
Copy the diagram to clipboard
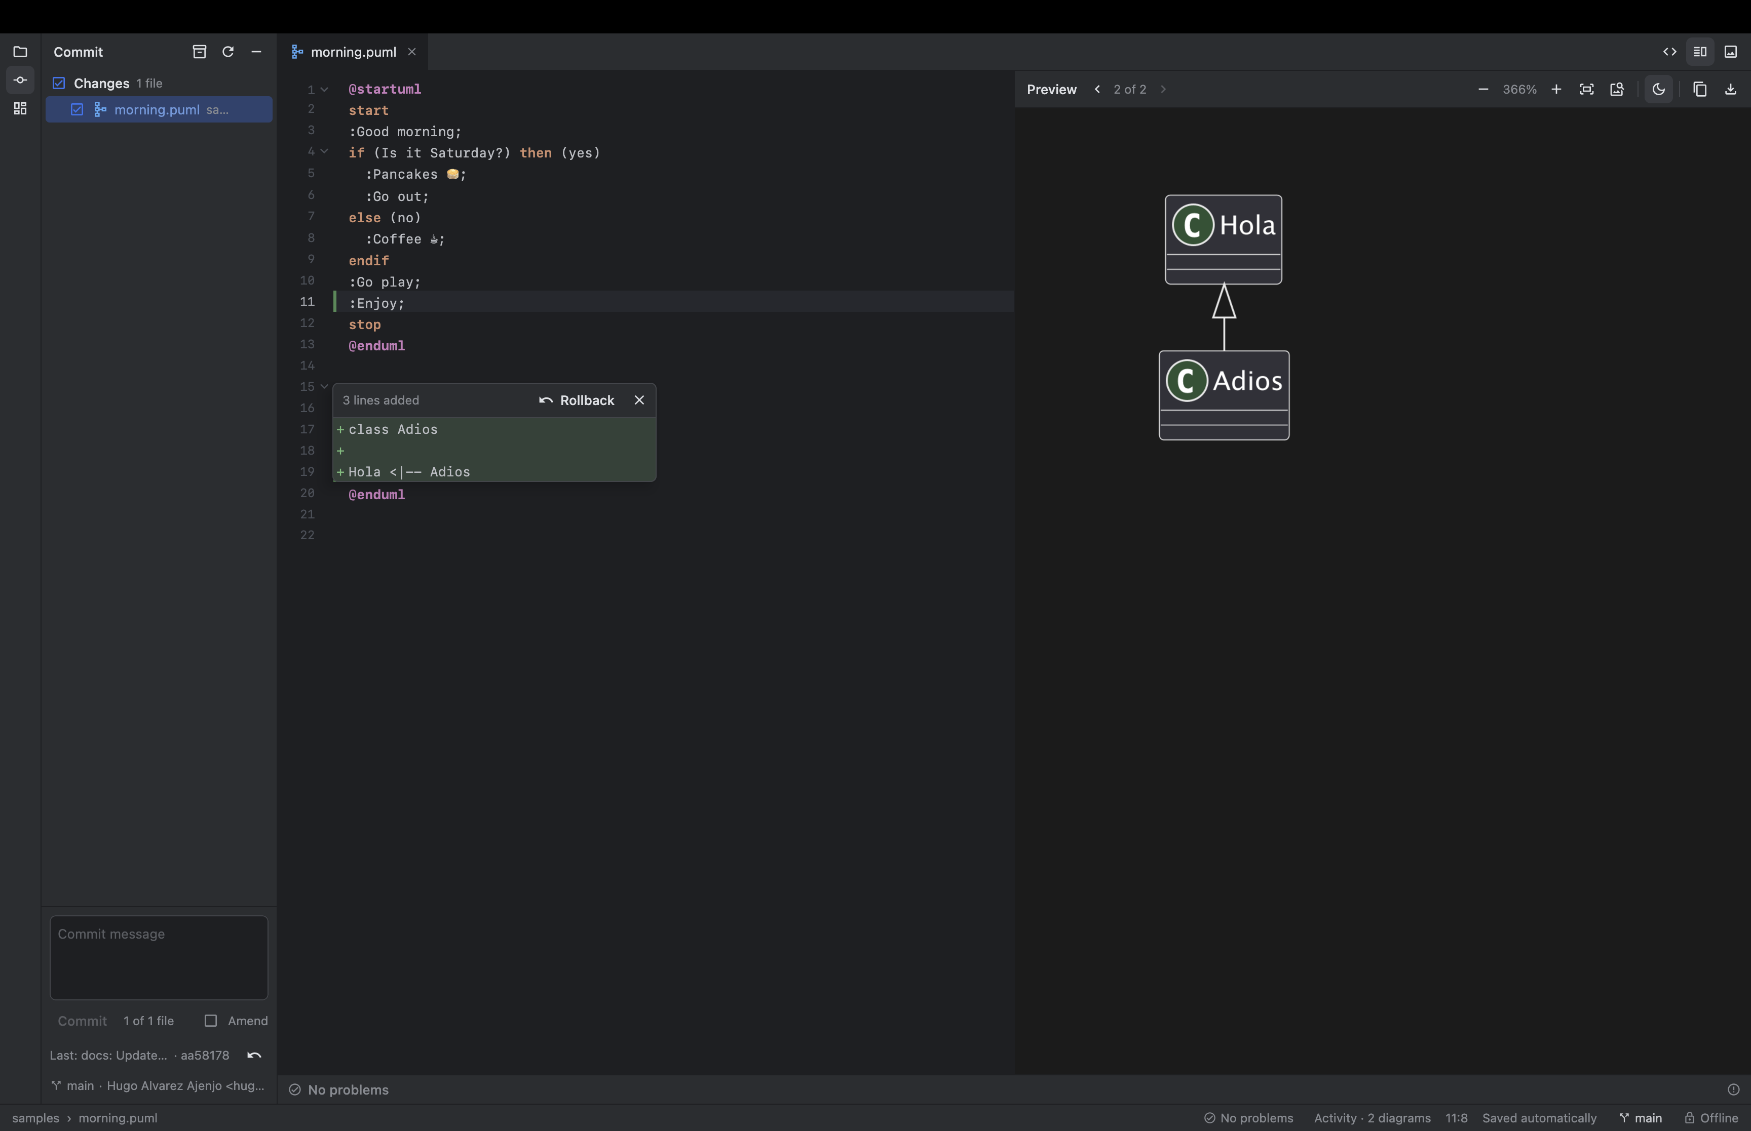coord(1699,89)
